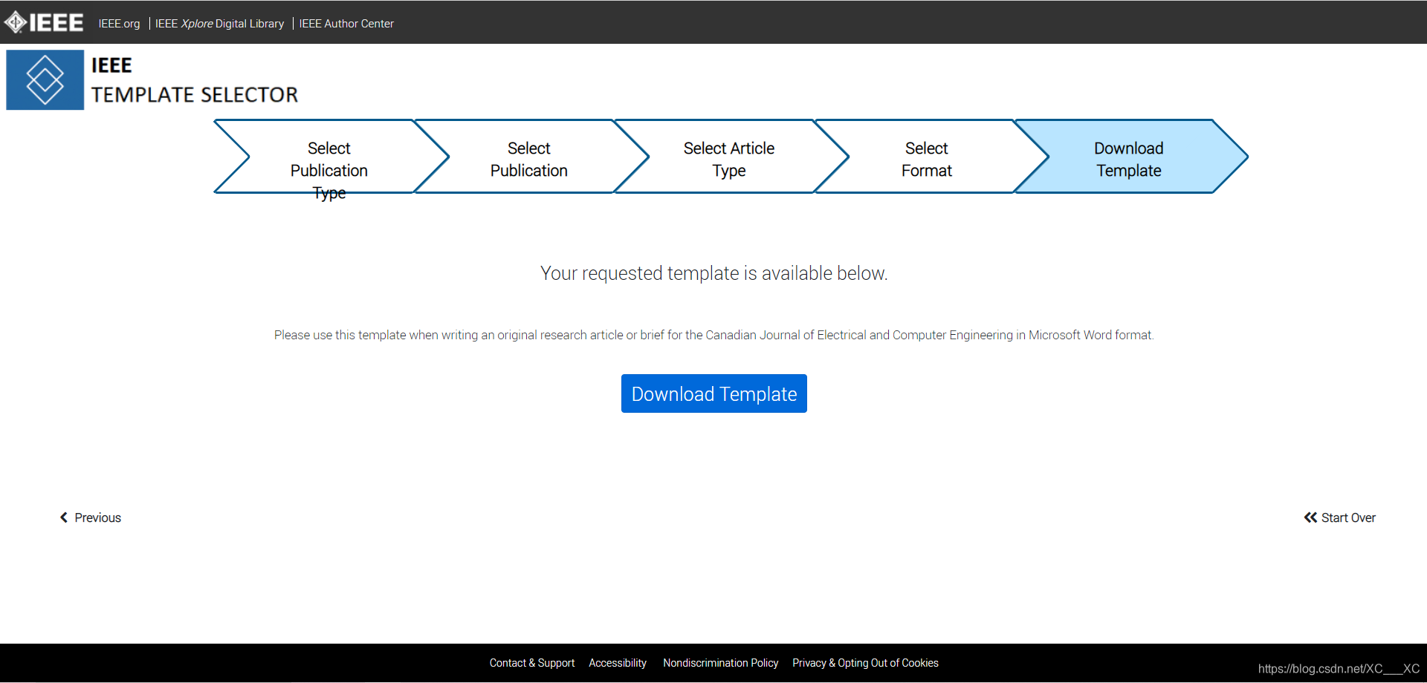Open IEEE Author Center link
This screenshot has width=1427, height=683.
(346, 24)
